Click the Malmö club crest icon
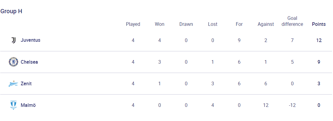This screenshot has width=333, height=121. (x=13, y=105)
